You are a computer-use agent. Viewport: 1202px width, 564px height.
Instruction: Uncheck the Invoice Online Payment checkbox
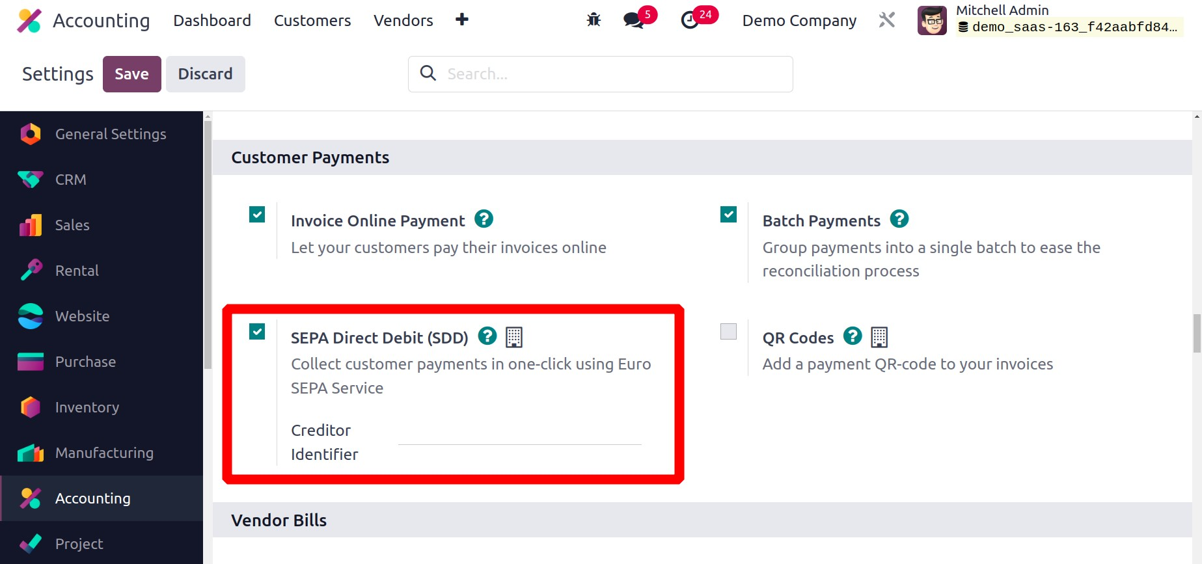257,215
